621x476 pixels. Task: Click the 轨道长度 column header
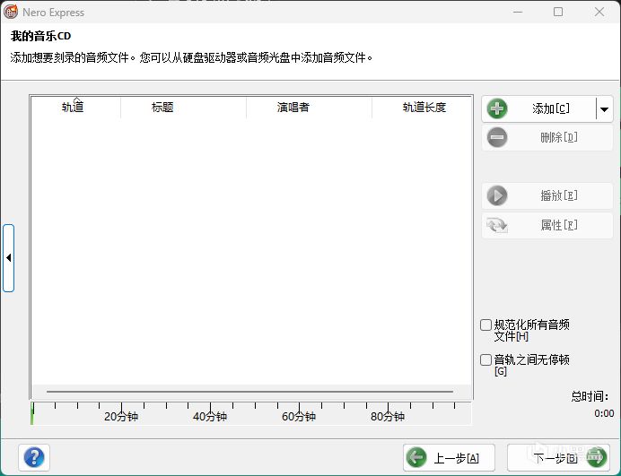[x=422, y=108]
